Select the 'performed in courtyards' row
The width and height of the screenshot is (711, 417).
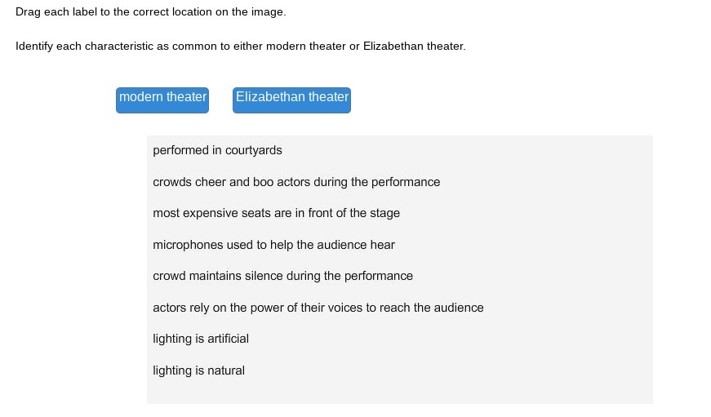pos(217,150)
